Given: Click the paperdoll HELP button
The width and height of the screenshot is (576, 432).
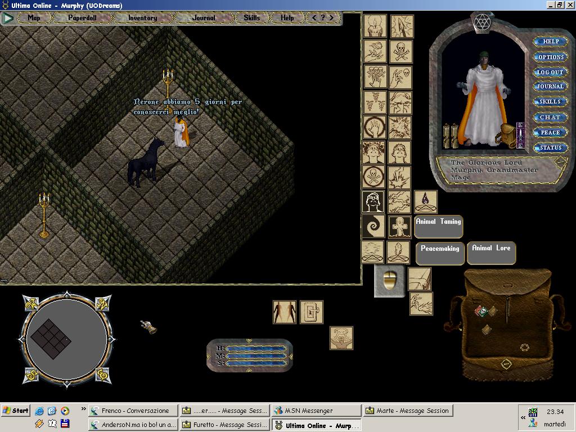Looking at the screenshot, I should 551,42.
